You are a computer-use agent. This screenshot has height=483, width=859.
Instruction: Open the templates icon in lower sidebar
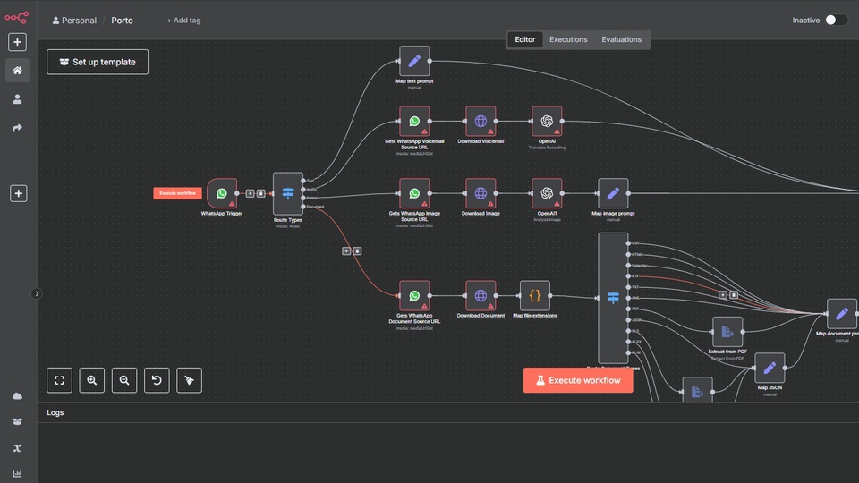(x=18, y=421)
